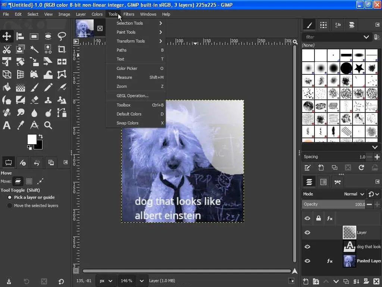382x287 pixels.
Task: Select the Bucket Fill tool
Action: (7, 87)
